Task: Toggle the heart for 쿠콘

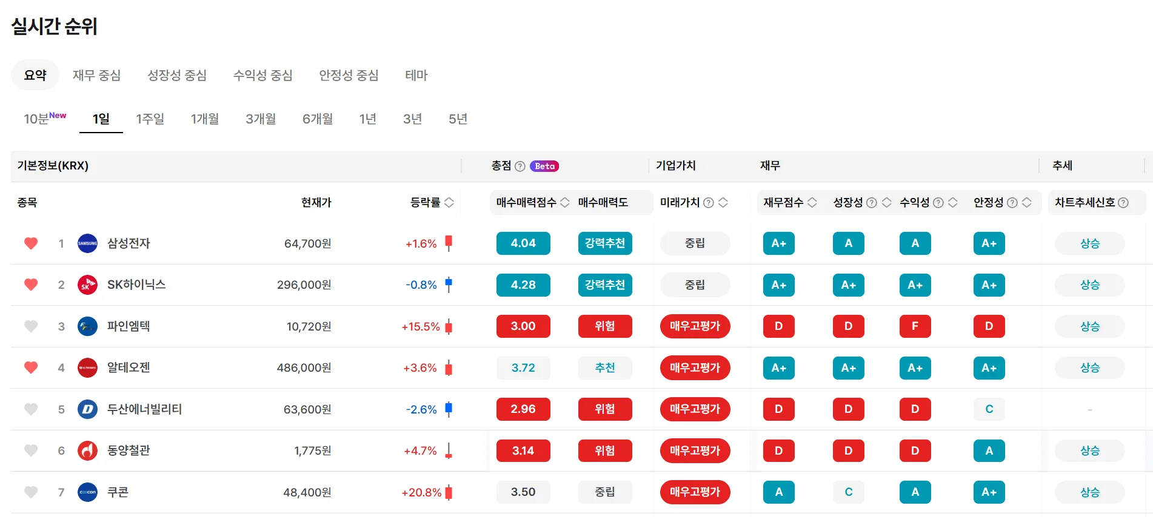Action: pos(31,492)
